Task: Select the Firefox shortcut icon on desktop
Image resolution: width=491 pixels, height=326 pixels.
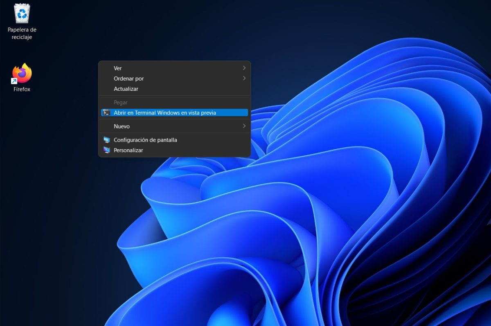Action: point(22,74)
